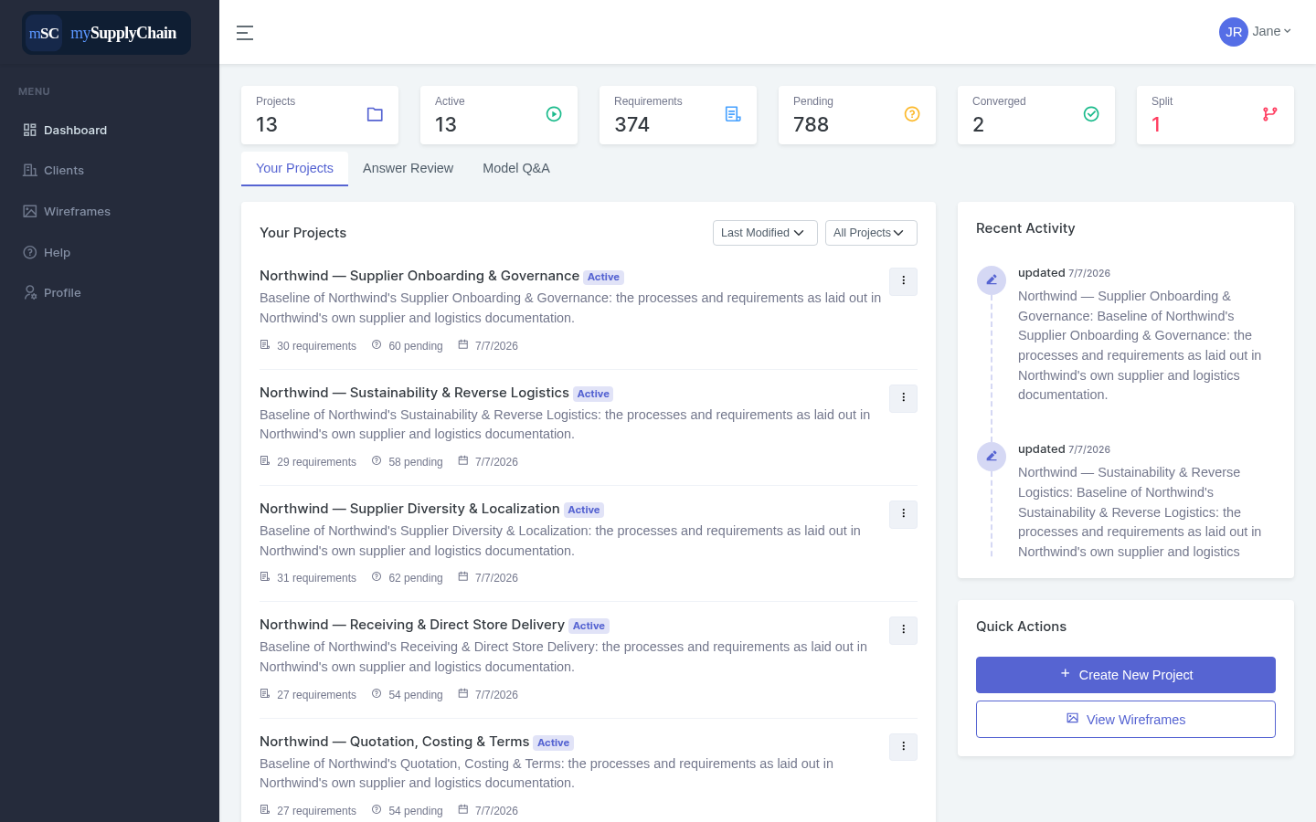Click Active badge on Quotation, Costing project
Screen dimensions: 1316x822
point(554,743)
